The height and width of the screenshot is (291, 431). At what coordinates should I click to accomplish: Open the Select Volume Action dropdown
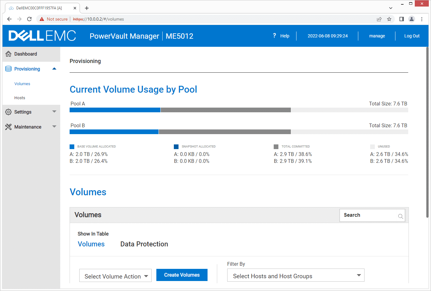click(x=115, y=275)
